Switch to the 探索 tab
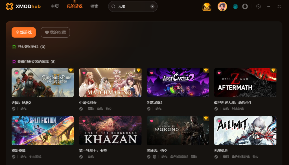This screenshot has height=165, width=289. [94, 6]
